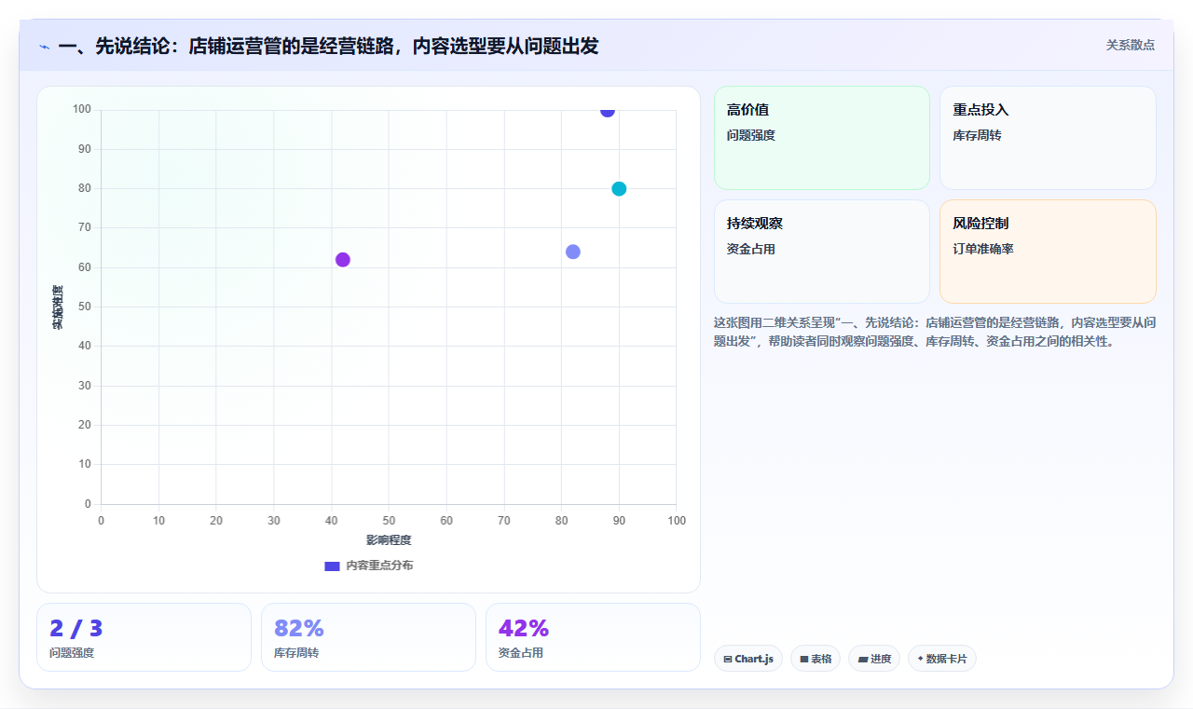Click the 重点投入 heading

click(980, 110)
